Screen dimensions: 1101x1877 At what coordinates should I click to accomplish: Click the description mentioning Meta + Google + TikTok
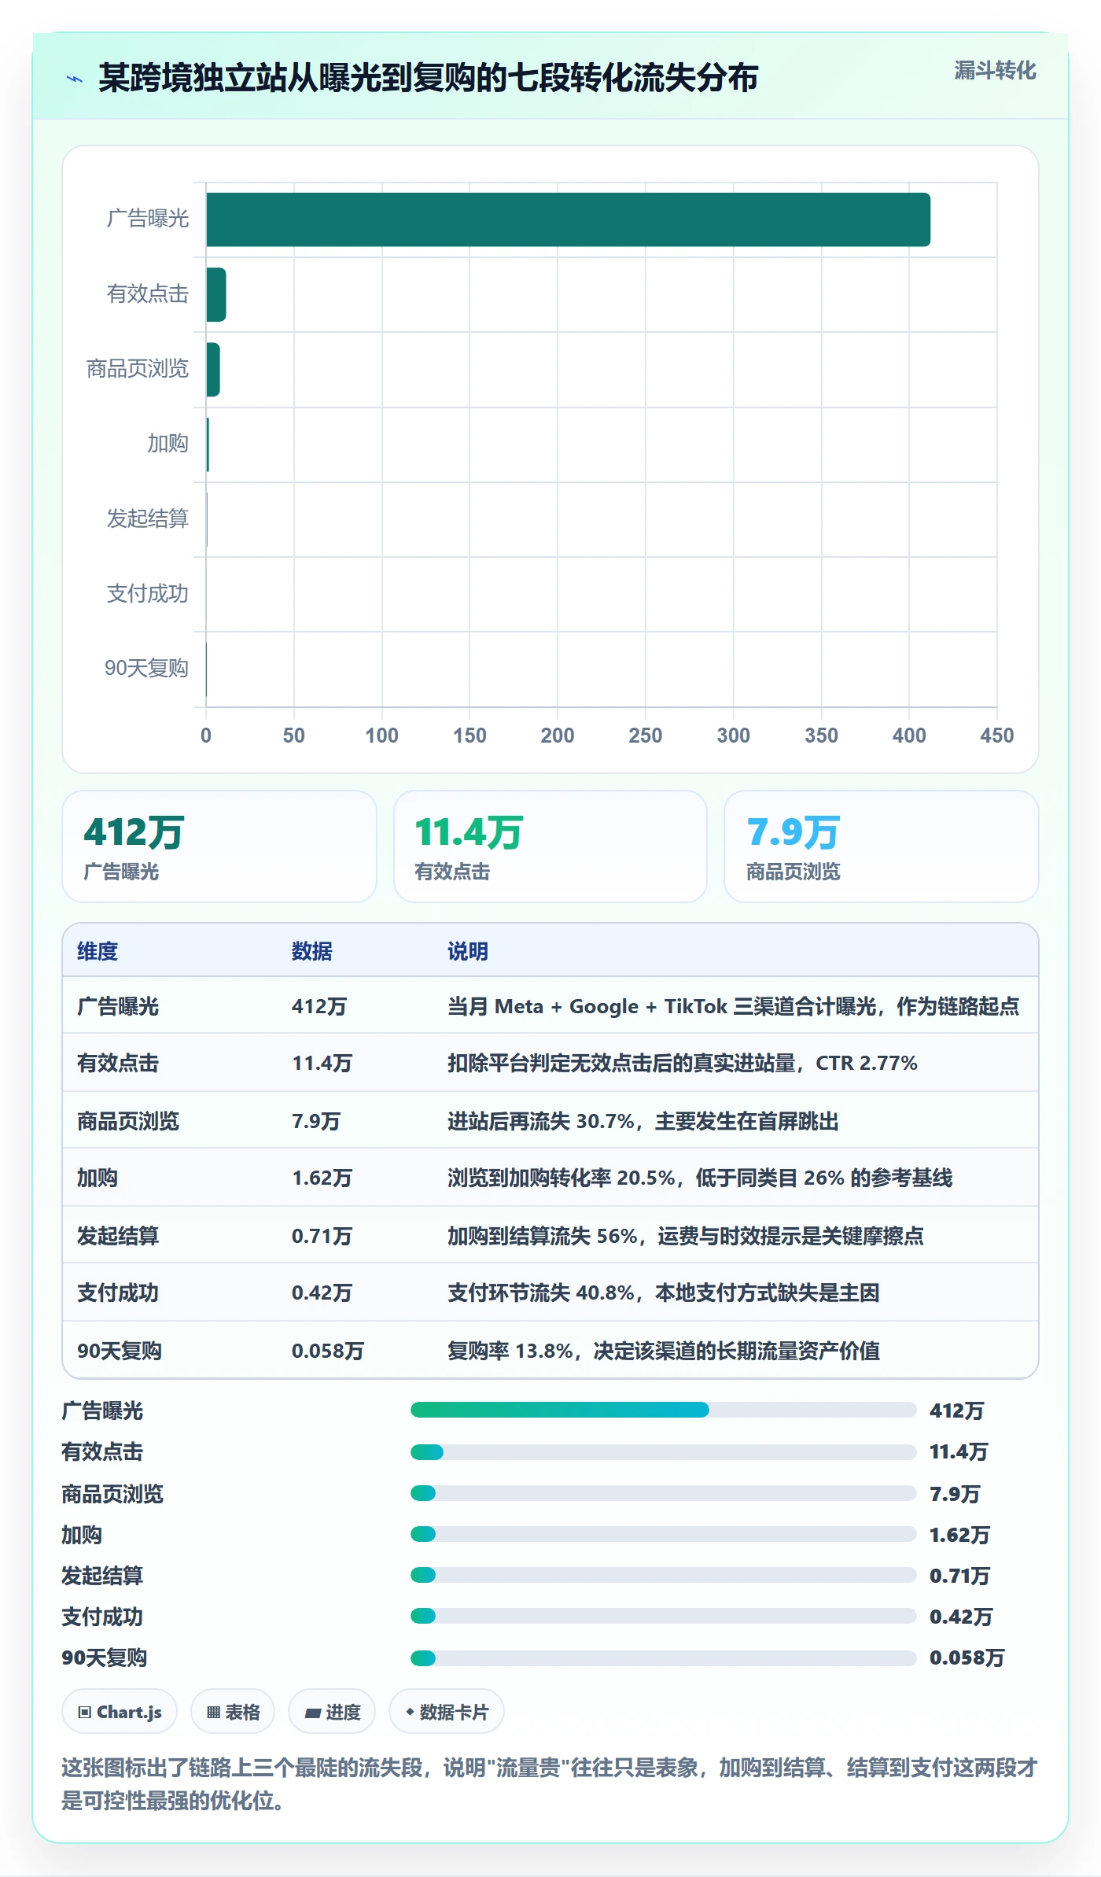click(733, 1006)
